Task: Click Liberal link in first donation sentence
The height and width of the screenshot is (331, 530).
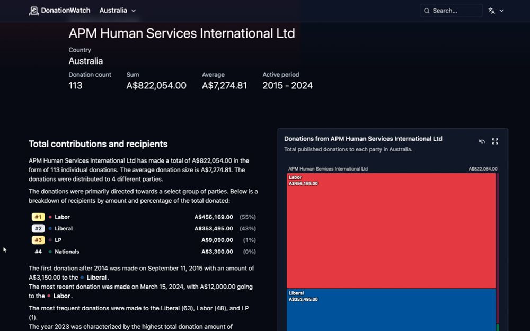Action: point(96,278)
